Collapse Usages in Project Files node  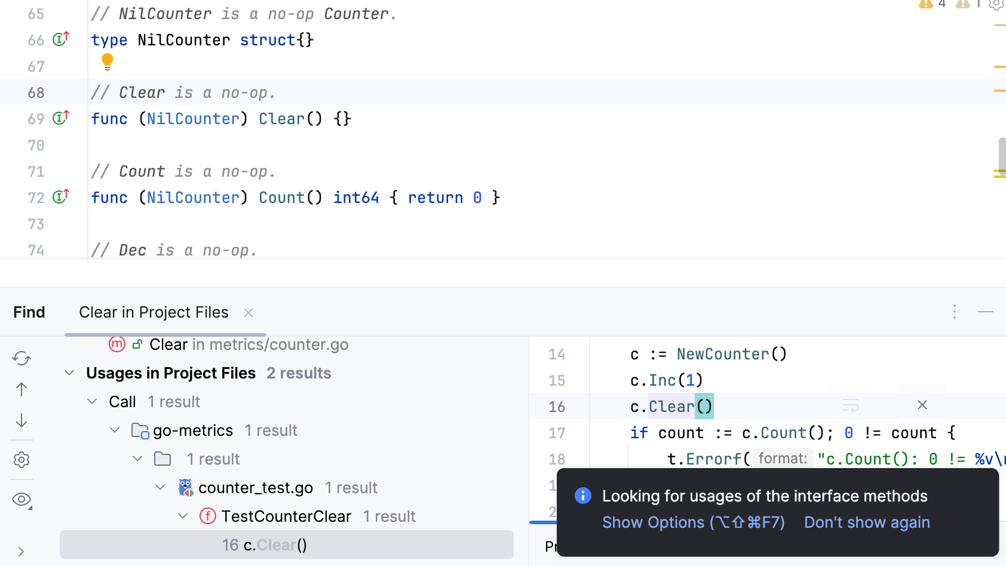click(69, 373)
